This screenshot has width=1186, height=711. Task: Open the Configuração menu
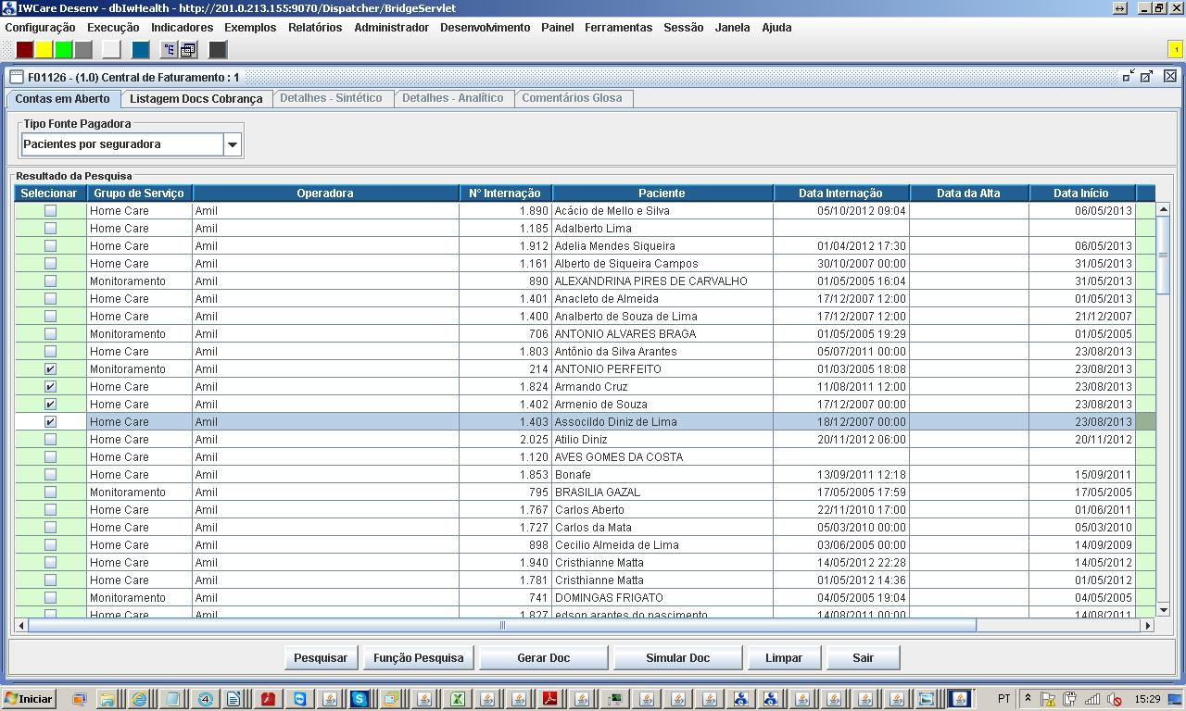coord(40,28)
